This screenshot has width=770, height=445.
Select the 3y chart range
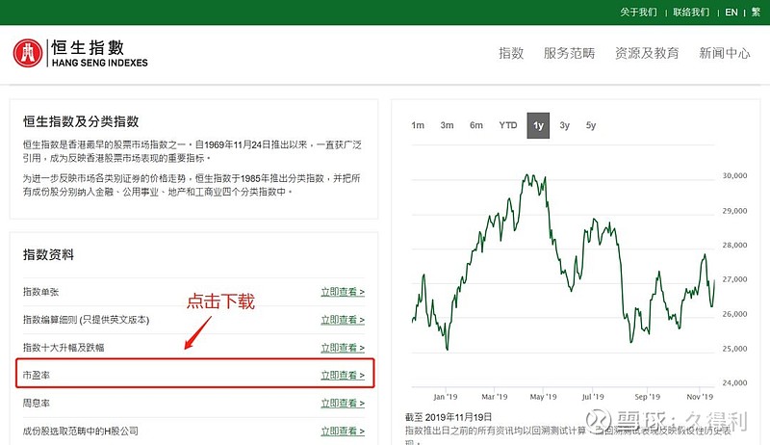click(x=564, y=125)
